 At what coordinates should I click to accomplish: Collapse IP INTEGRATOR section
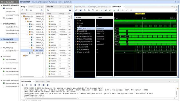point(1,24)
